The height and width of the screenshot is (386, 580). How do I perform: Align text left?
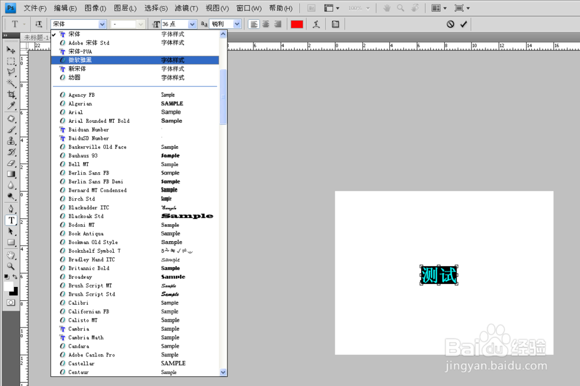[x=254, y=24]
